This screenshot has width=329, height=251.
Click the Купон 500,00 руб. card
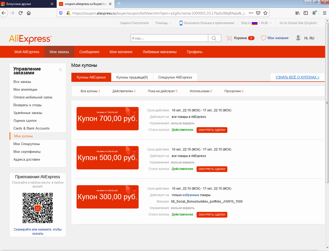[108, 158]
